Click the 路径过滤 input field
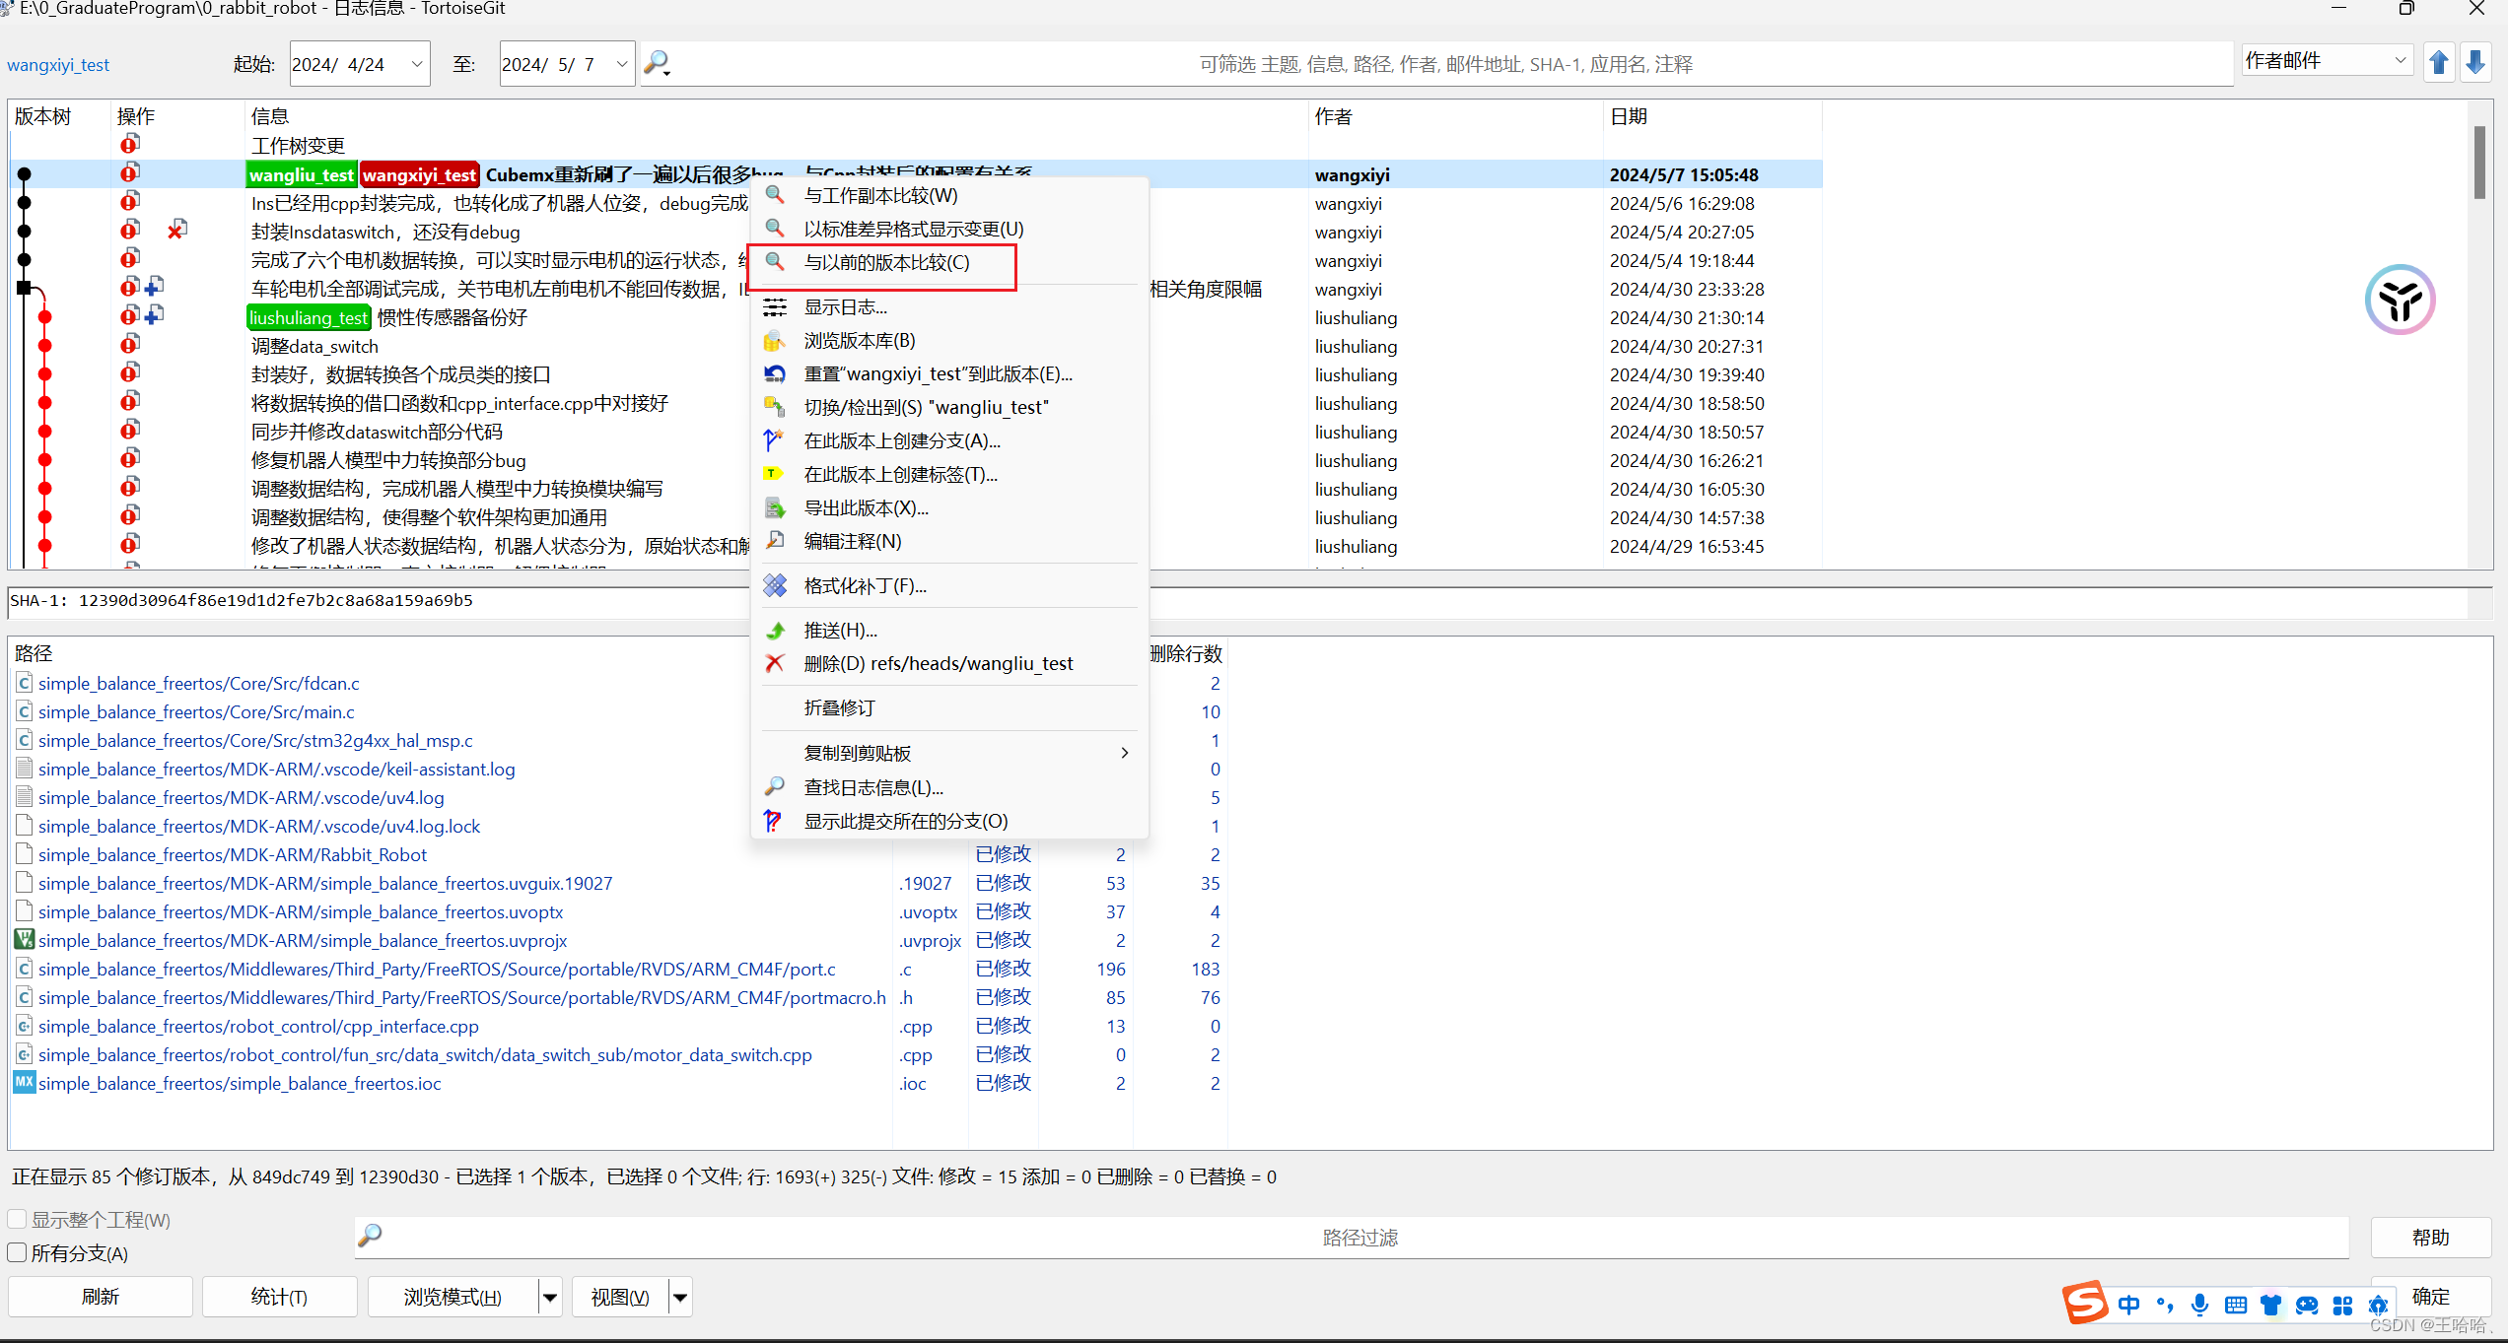The image size is (2508, 1343). coord(1360,1238)
